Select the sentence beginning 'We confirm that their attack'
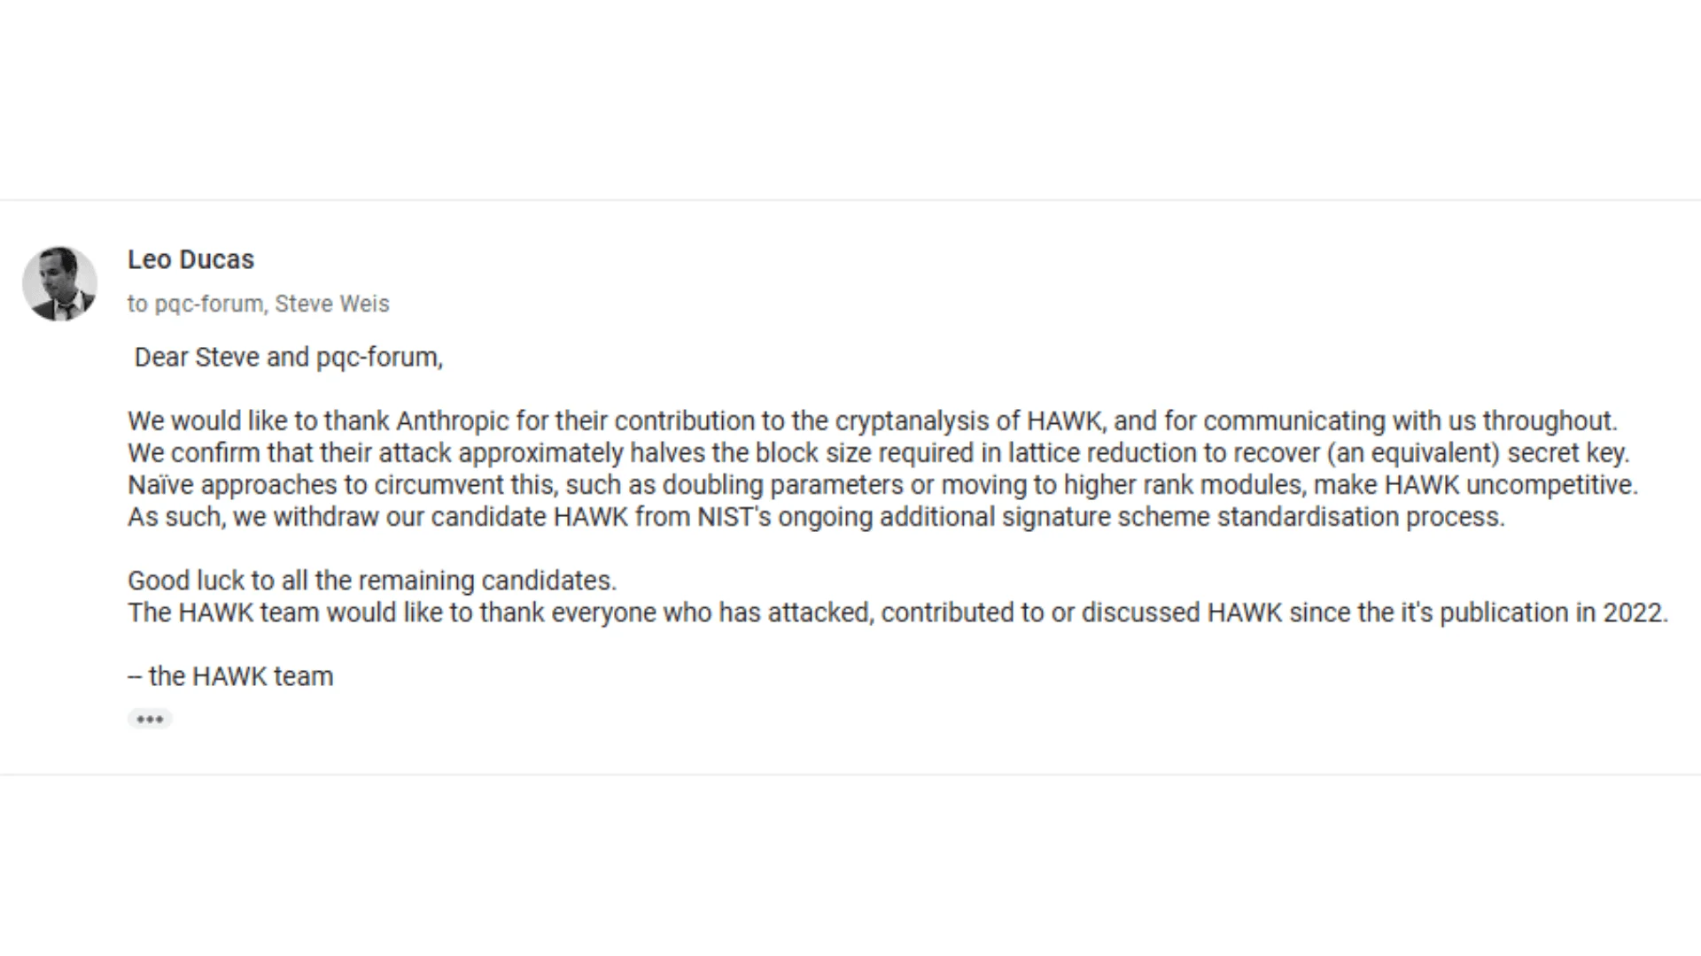 pyautogui.click(x=879, y=452)
